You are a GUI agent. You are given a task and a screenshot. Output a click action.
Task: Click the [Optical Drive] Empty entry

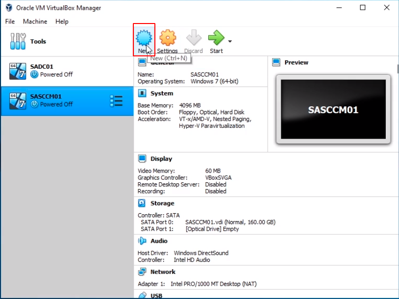(212, 229)
